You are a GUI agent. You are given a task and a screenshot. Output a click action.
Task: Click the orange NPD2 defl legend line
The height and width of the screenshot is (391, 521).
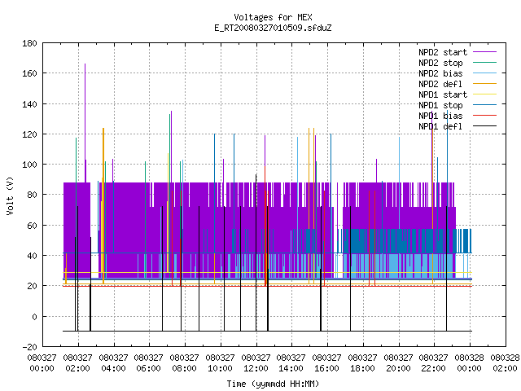point(484,83)
